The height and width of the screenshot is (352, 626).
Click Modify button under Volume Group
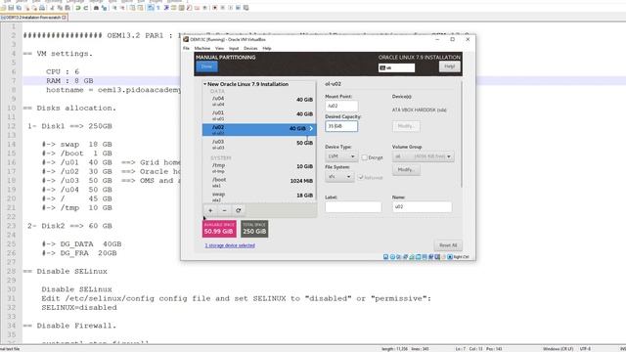tap(406, 170)
